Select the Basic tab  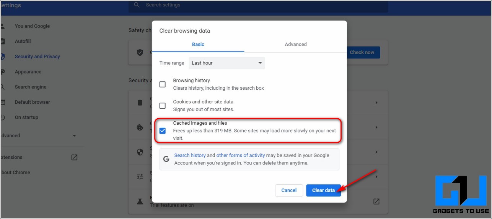pos(198,44)
